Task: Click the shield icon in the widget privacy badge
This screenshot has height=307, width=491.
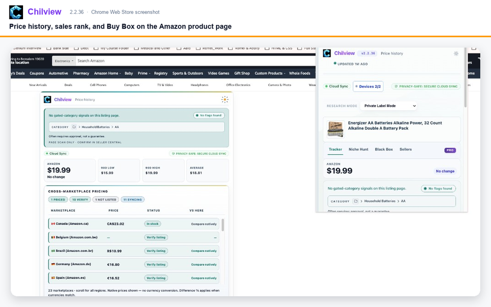Action: (173, 153)
